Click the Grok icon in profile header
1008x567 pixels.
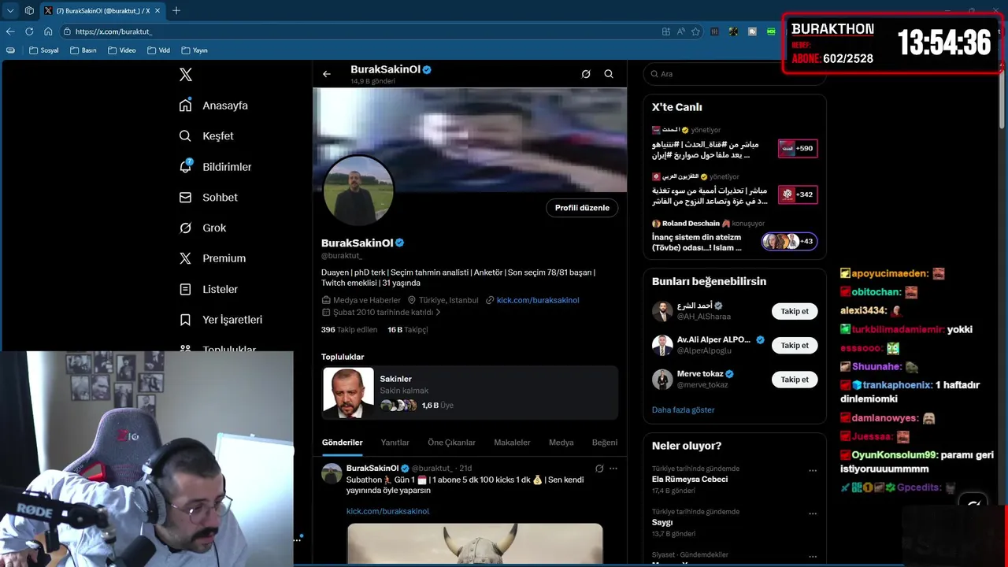point(586,74)
